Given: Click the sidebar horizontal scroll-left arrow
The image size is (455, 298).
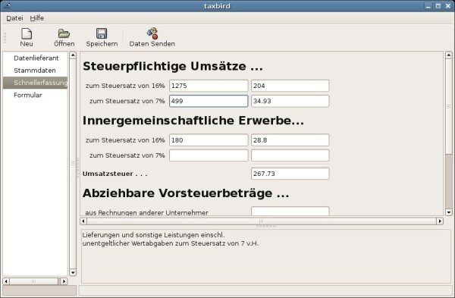Looking at the screenshot, I should [6, 281].
